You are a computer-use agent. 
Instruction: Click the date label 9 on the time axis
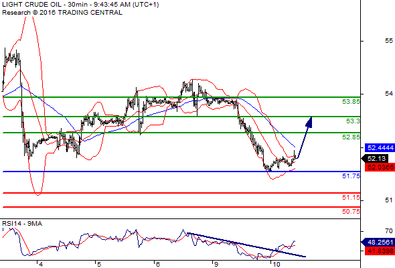(x=216, y=265)
